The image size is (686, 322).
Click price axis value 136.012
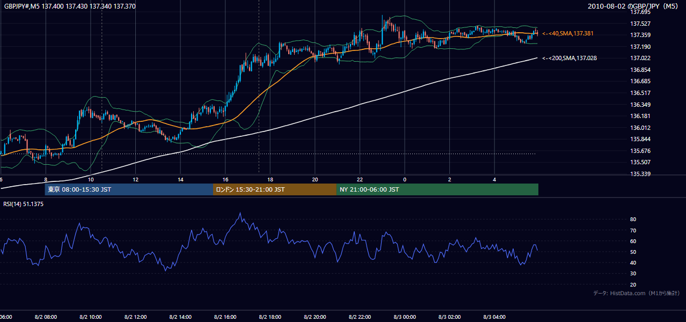pyautogui.click(x=640, y=128)
